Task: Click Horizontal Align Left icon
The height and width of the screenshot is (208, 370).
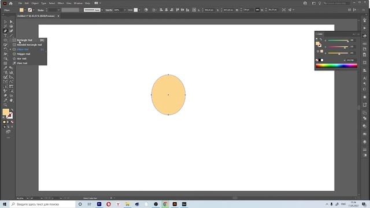Action: tap(161, 10)
